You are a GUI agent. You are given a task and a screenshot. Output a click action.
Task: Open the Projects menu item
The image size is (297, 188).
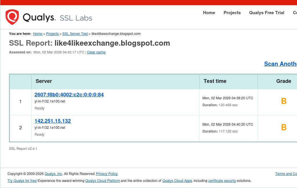pyautogui.click(x=232, y=13)
